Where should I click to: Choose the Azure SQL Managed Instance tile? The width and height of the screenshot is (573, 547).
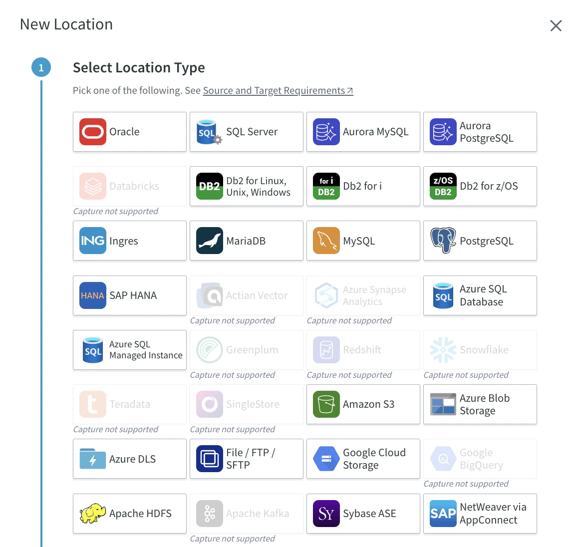[x=129, y=349]
